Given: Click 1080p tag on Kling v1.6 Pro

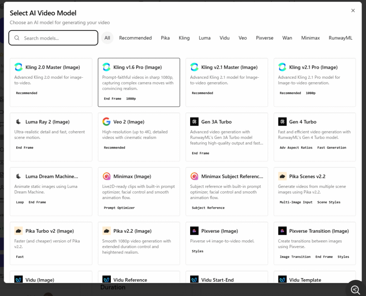Looking at the screenshot, I should (131, 99).
